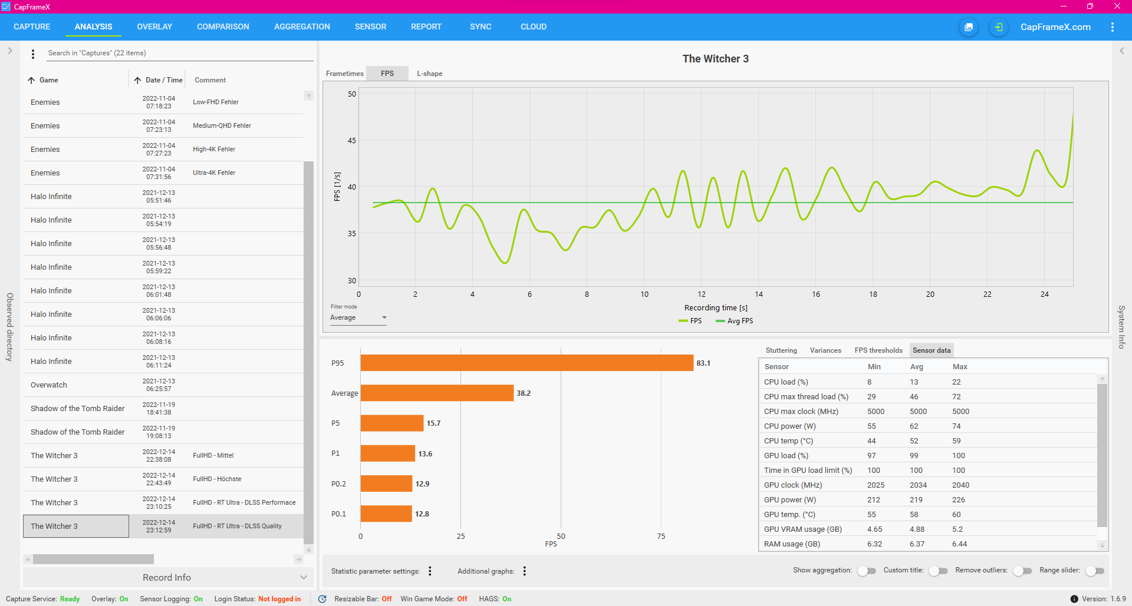Image resolution: width=1132 pixels, height=606 pixels.
Task: Switch to the SYNC tab
Action: pyautogui.click(x=481, y=27)
